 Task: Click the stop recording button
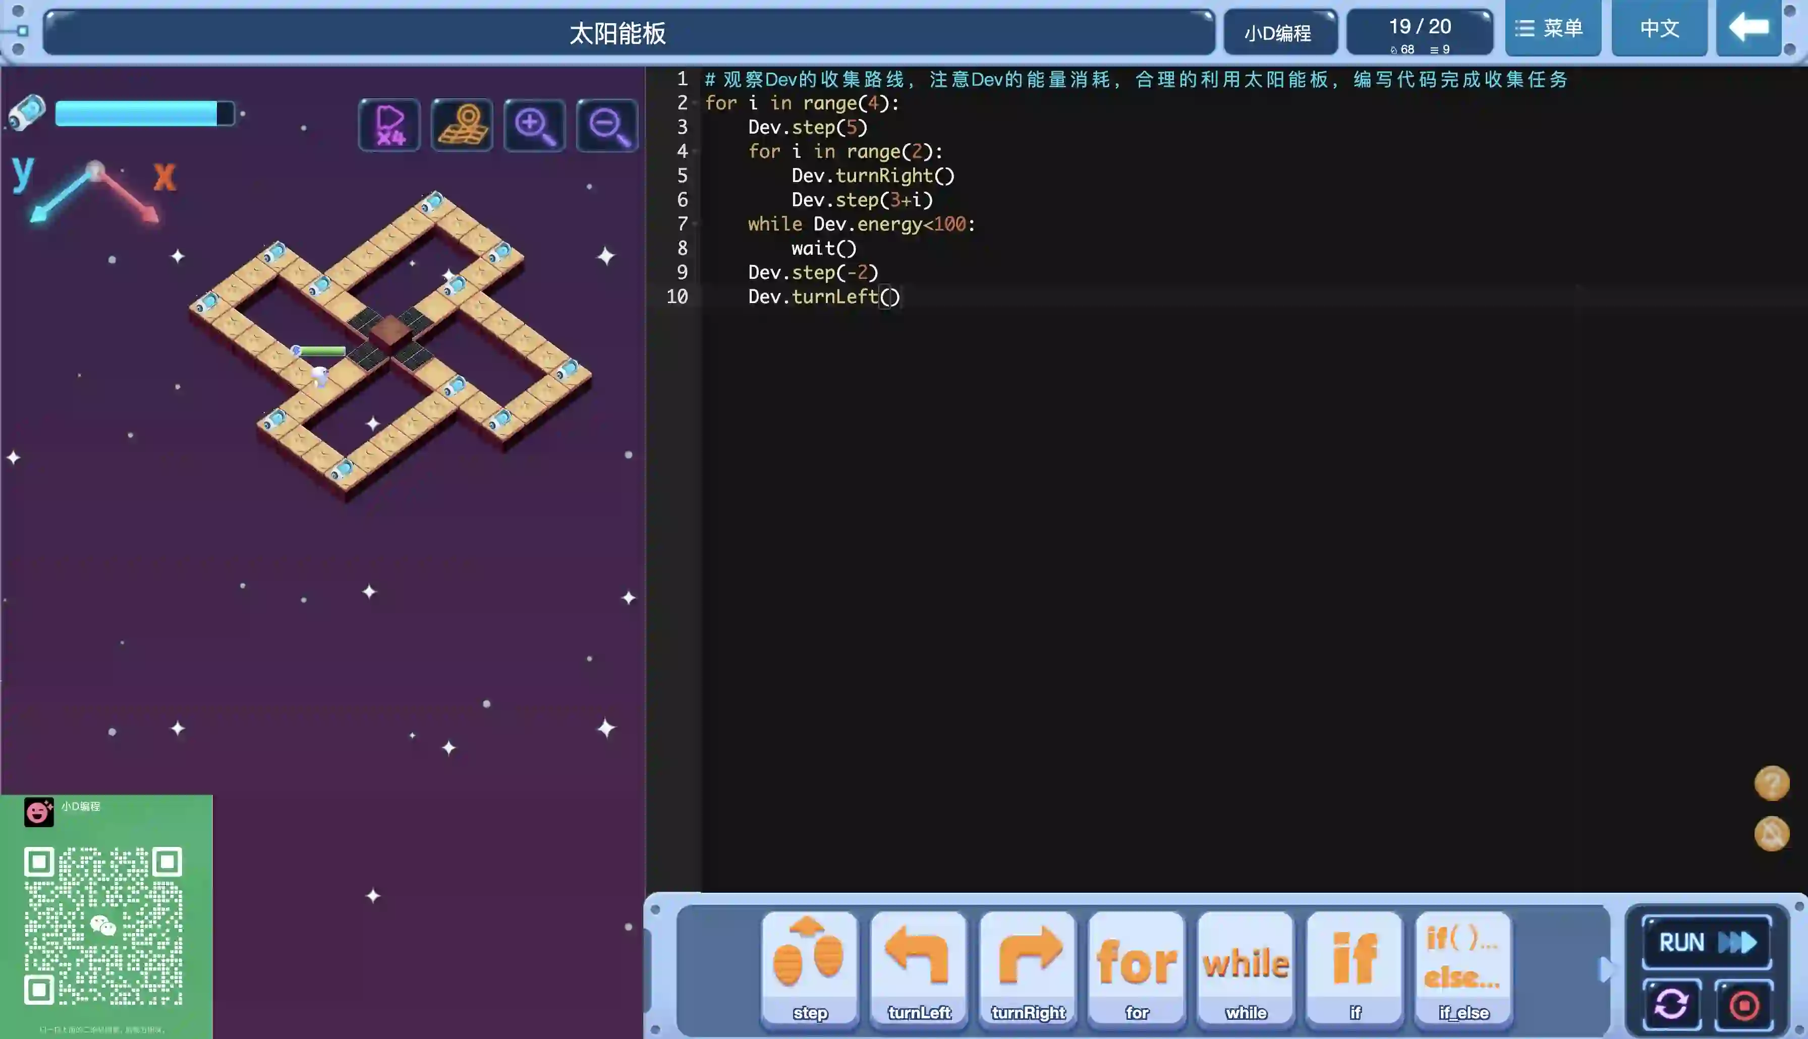(x=1744, y=1005)
